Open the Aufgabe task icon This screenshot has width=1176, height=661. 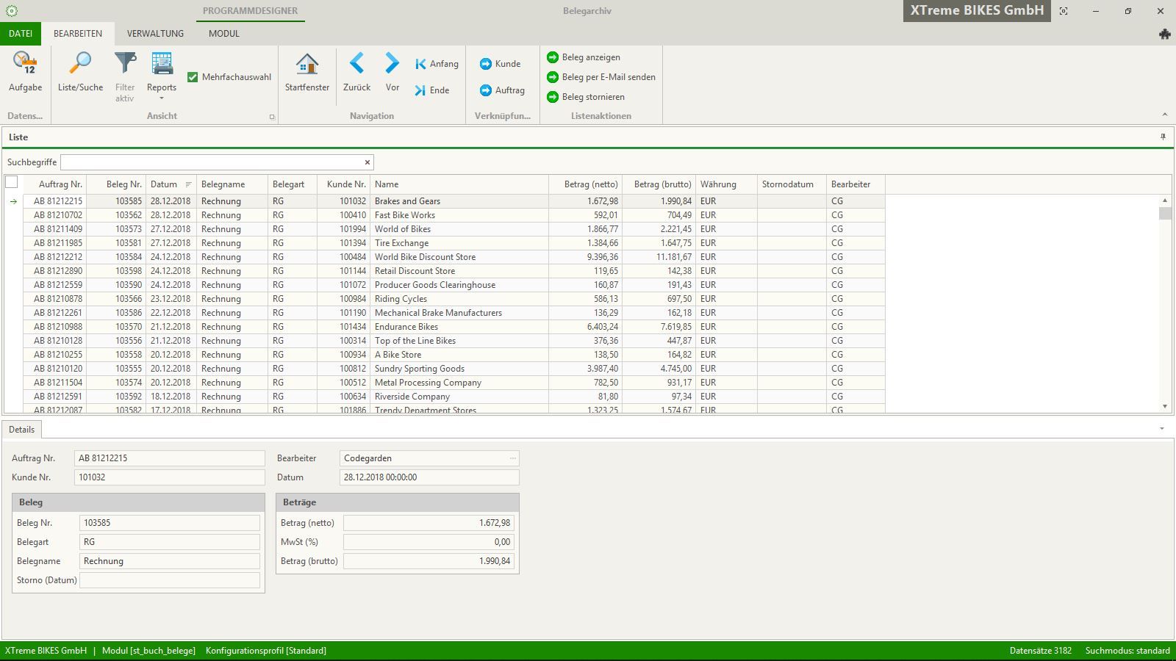tap(25, 64)
